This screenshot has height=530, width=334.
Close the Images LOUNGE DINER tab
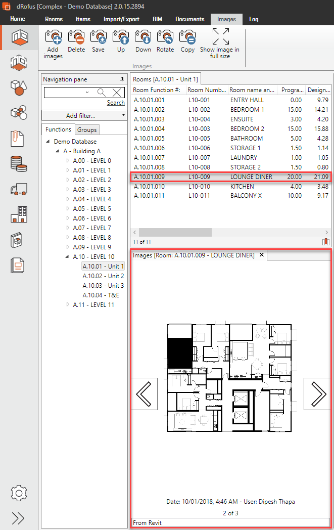pos(262,255)
